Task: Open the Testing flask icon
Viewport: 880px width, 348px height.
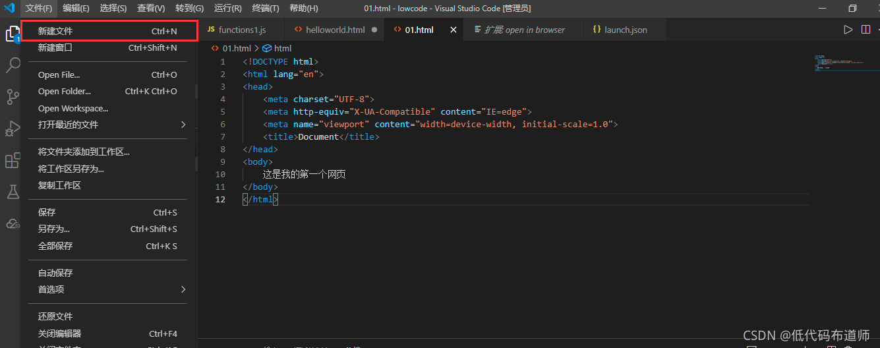Action: [x=13, y=192]
